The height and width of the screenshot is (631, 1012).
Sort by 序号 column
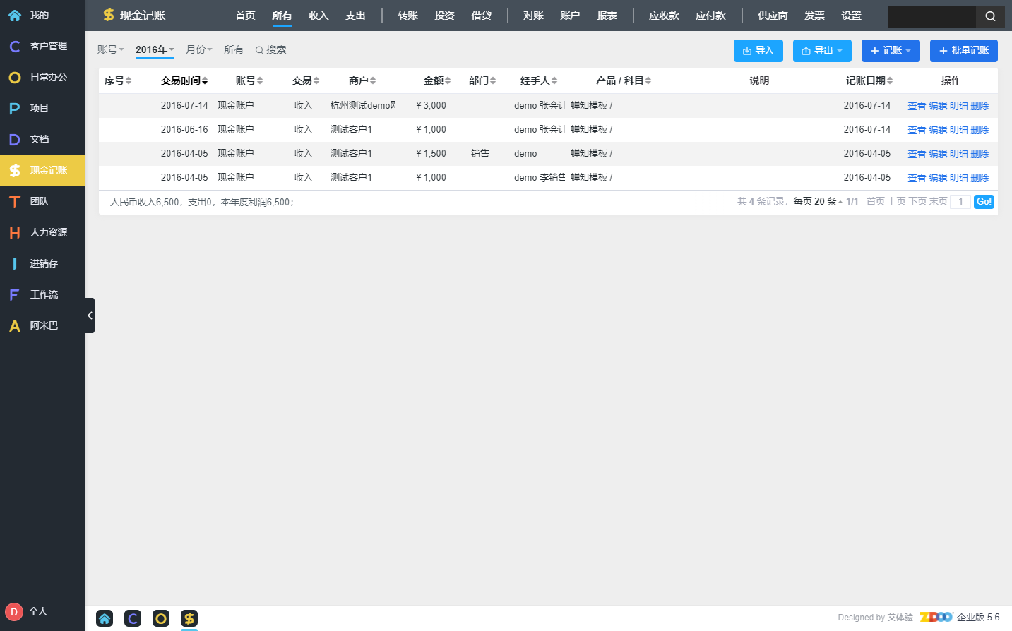[x=118, y=80]
